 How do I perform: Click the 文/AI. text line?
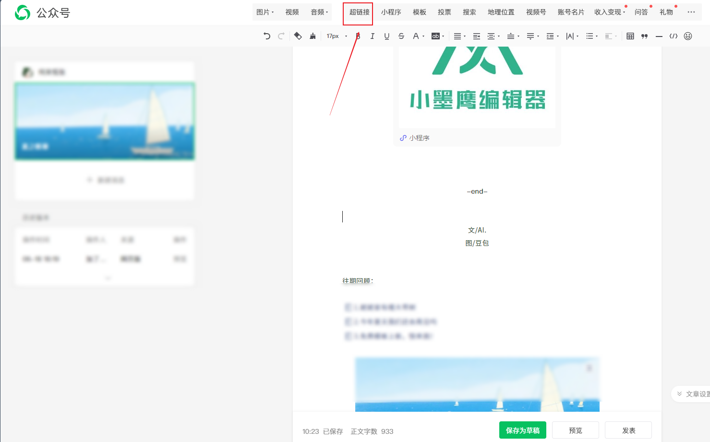477,230
